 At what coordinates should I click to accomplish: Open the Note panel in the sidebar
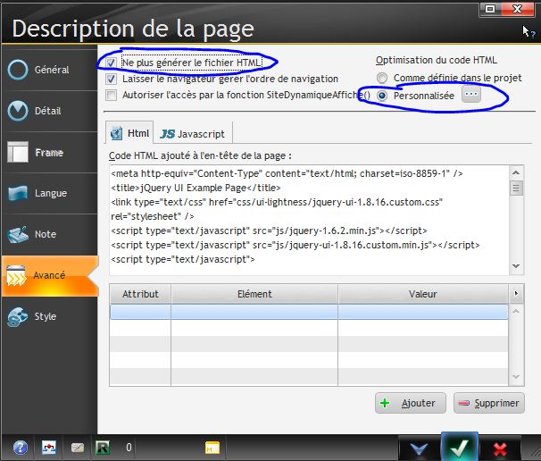(x=47, y=235)
